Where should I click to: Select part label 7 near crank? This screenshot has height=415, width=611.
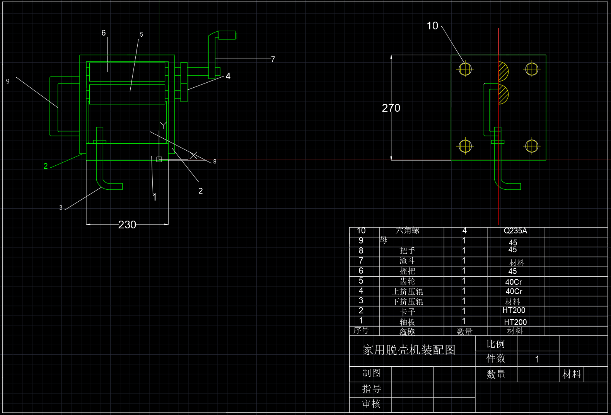point(273,59)
